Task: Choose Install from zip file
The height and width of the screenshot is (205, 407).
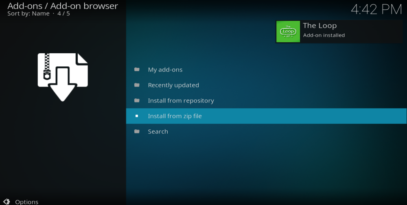Action: point(266,116)
